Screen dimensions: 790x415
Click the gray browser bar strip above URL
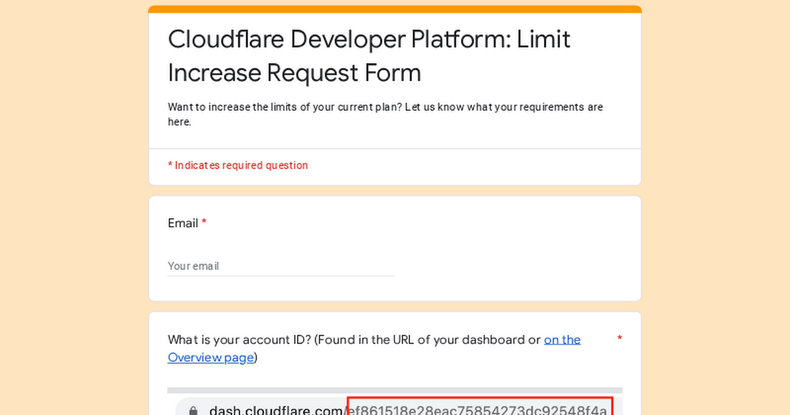[x=395, y=391]
